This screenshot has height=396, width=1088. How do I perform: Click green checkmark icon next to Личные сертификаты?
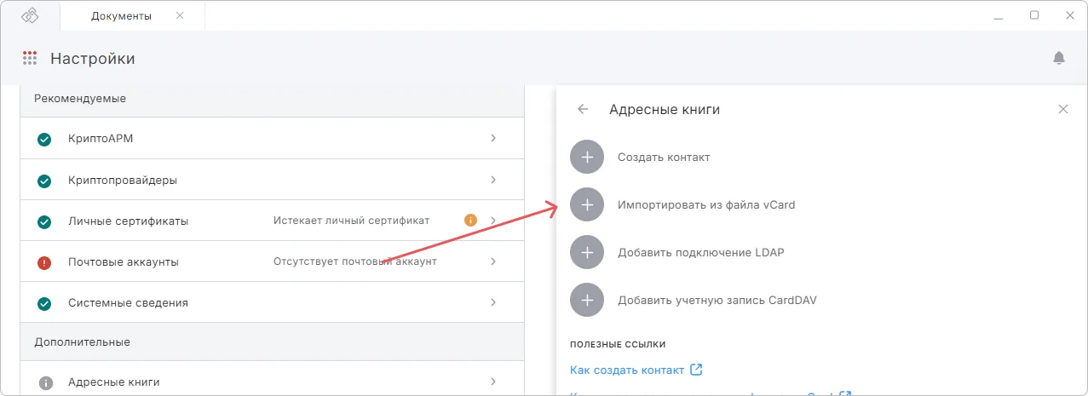pos(44,221)
